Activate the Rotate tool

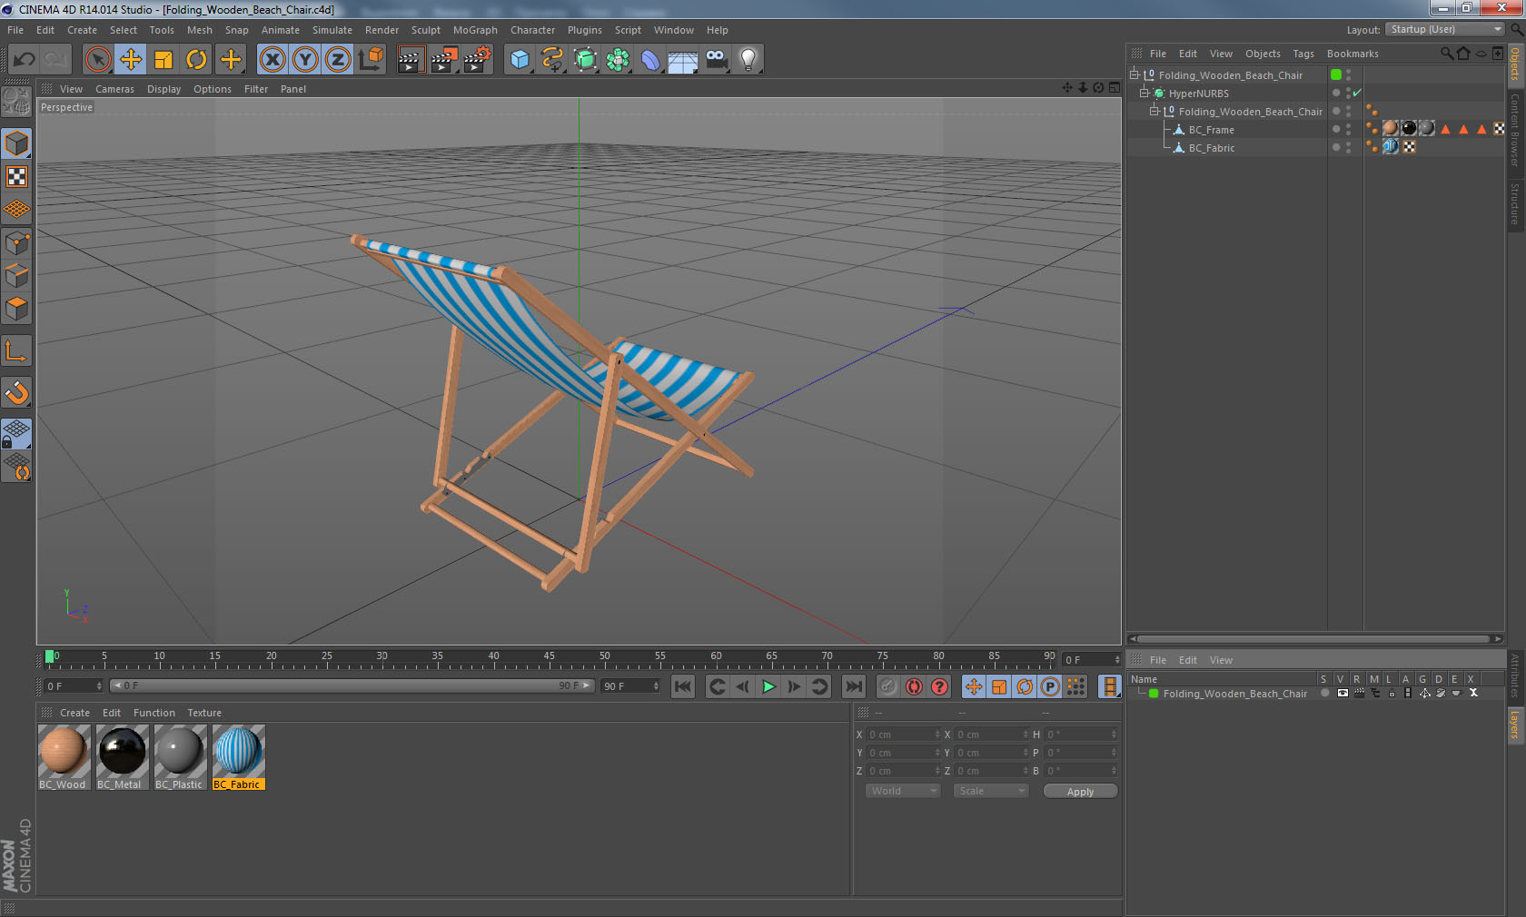click(196, 60)
